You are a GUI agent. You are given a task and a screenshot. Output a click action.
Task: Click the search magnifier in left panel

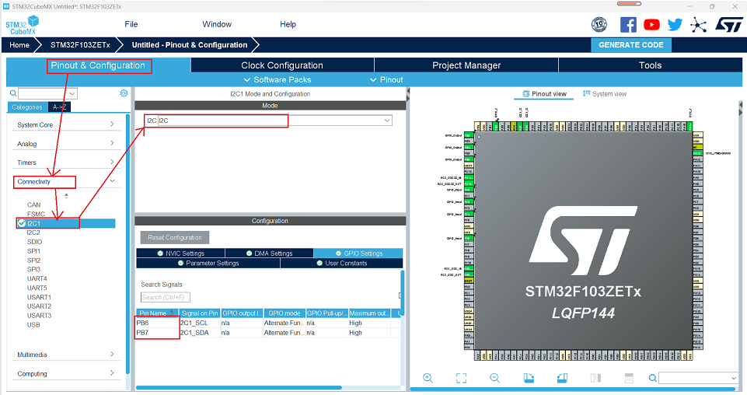[13, 93]
